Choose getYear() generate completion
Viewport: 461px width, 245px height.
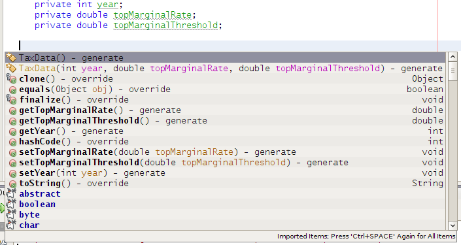pos(225,131)
